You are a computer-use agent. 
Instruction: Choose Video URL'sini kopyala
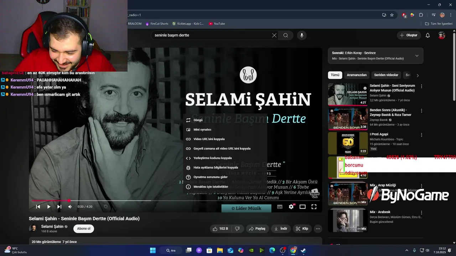coord(225,139)
